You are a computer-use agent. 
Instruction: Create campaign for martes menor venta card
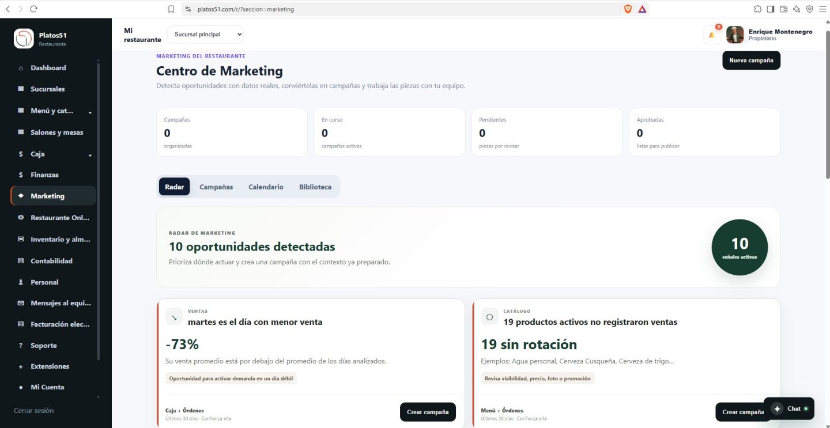pyautogui.click(x=428, y=412)
